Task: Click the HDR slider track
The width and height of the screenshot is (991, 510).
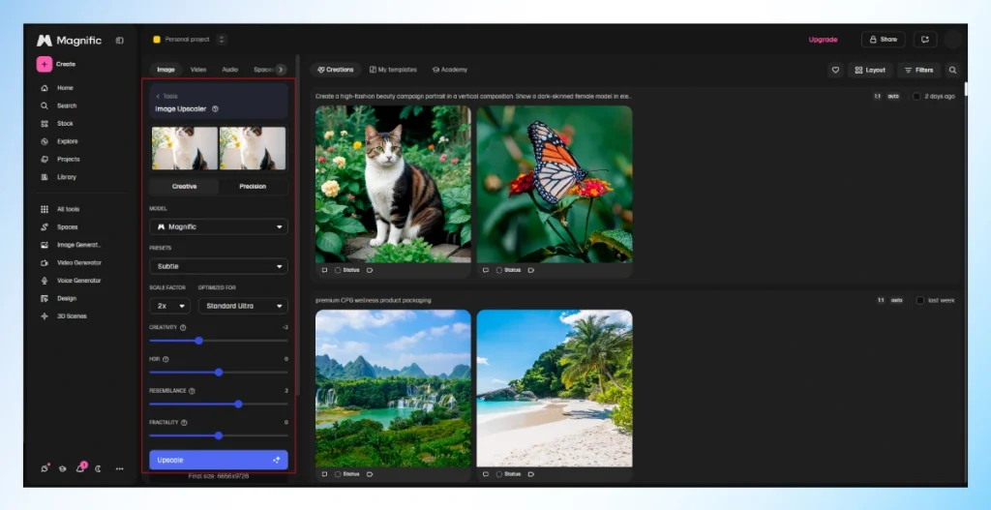Action: point(219,373)
